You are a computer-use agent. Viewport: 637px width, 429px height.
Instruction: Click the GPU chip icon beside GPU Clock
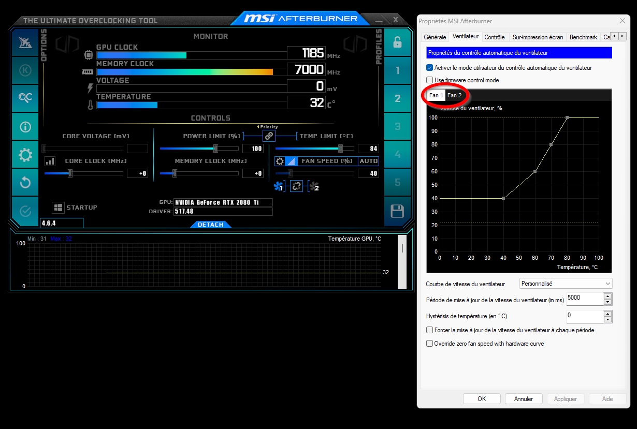pyautogui.click(x=89, y=55)
